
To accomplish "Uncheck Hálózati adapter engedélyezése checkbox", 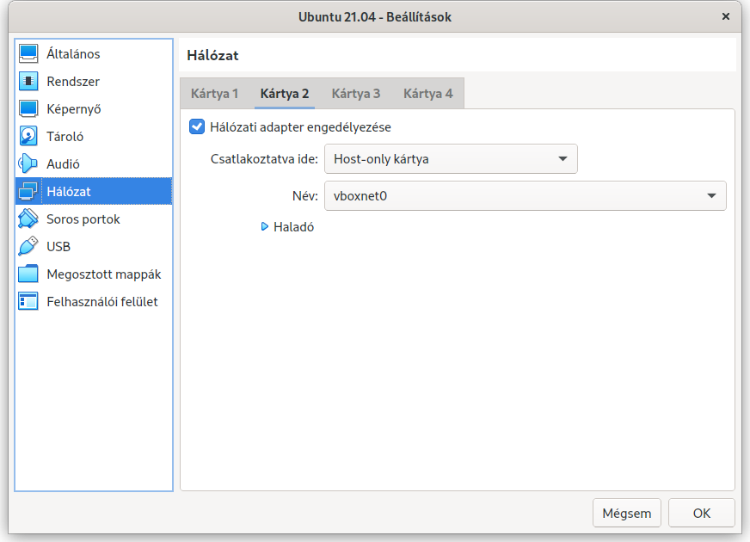I will tap(197, 126).
